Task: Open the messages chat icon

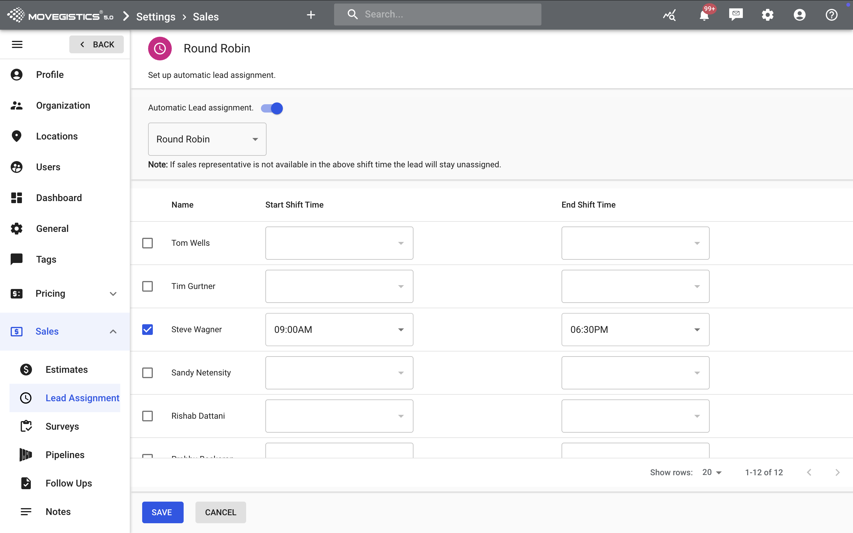Action: (736, 15)
